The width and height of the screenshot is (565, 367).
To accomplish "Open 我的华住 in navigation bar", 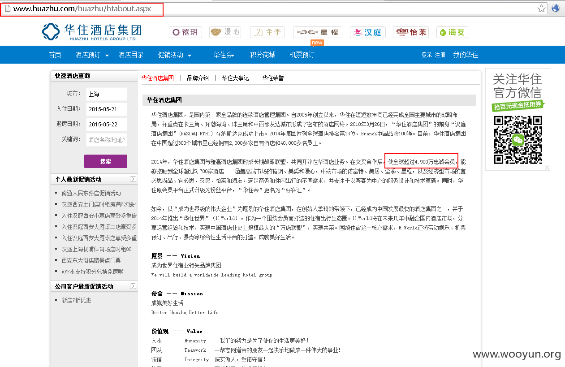I will 466,55.
